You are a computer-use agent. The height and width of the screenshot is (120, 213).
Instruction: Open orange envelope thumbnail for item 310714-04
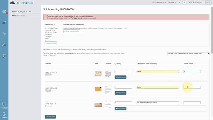[98, 89]
